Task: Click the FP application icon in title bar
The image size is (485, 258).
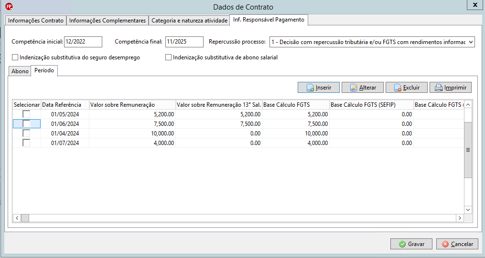Action: click(9, 6)
